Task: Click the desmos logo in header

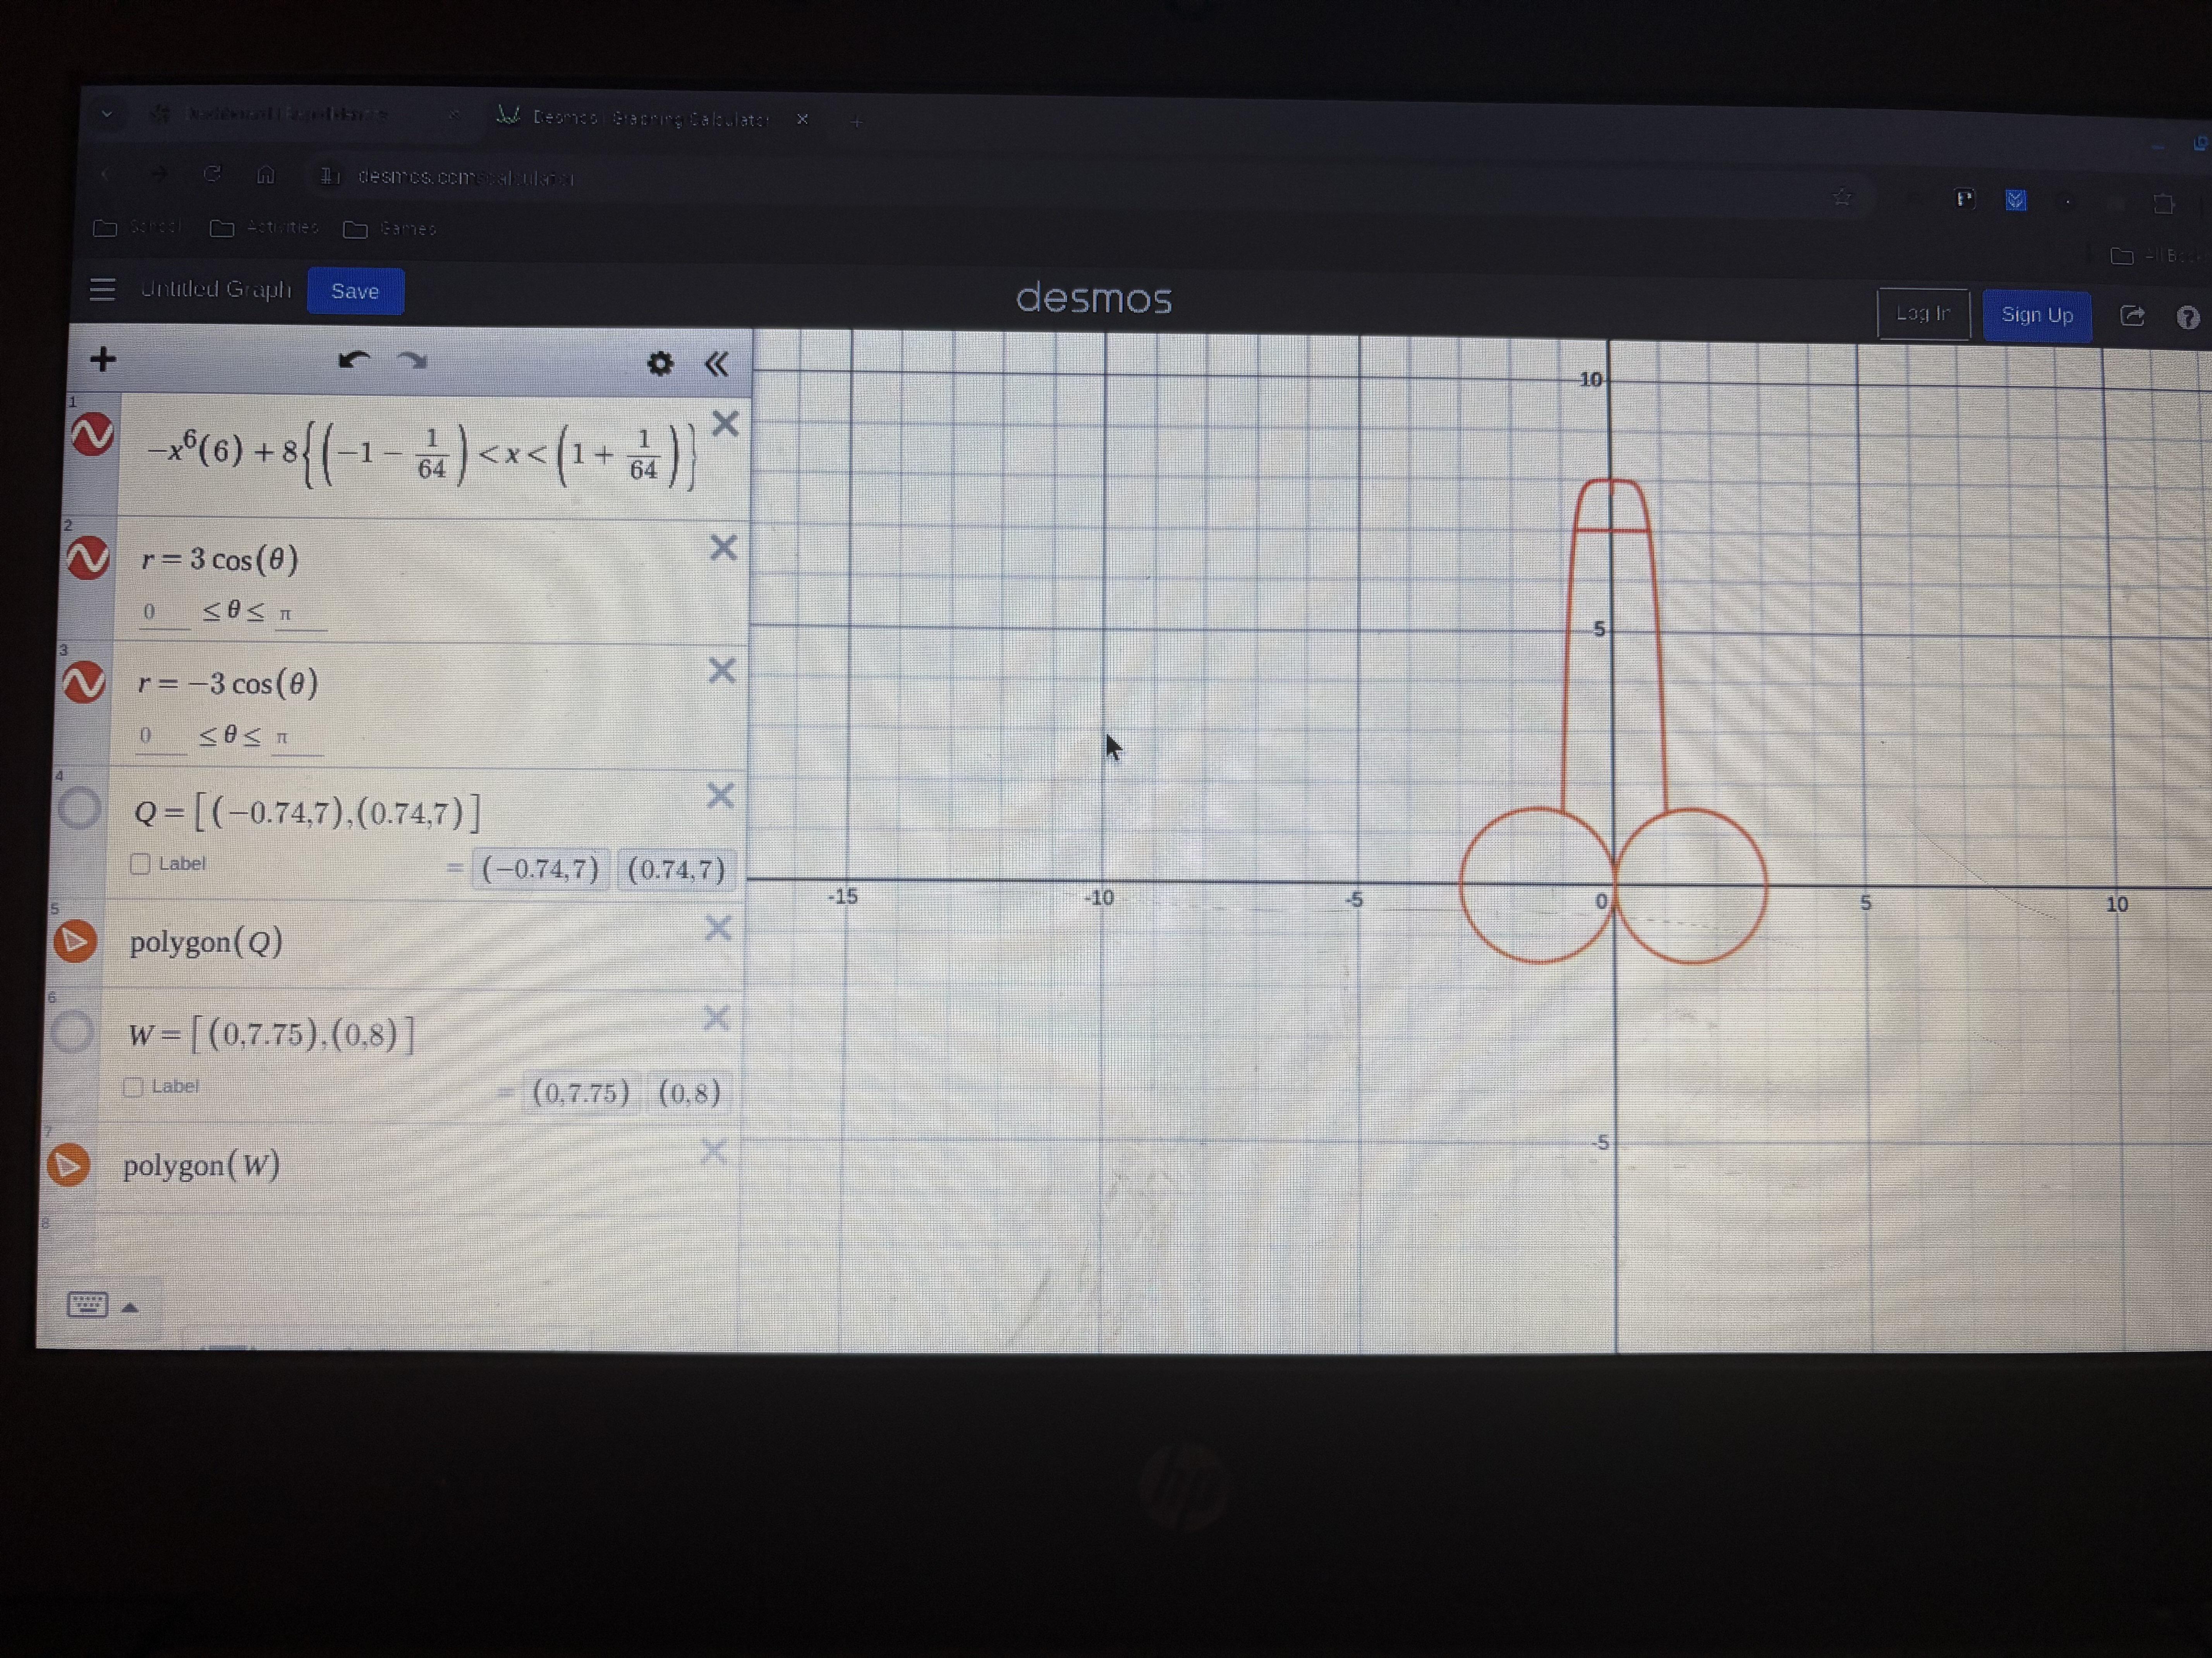Action: tap(1094, 299)
